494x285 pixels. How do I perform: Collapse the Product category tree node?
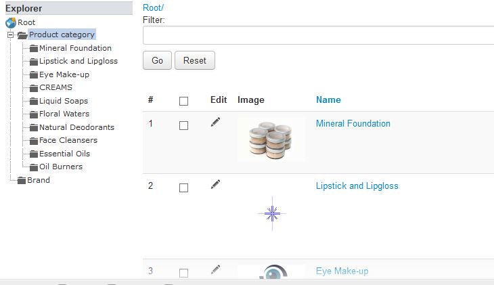[10, 35]
